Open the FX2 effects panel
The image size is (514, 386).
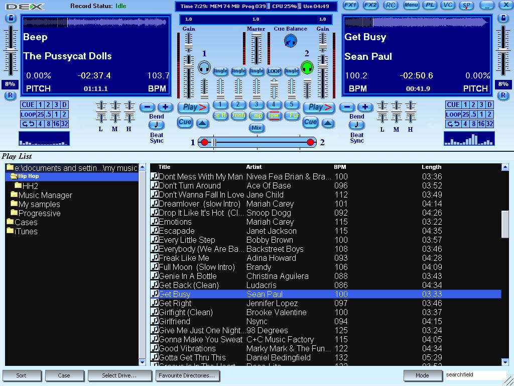371,6
